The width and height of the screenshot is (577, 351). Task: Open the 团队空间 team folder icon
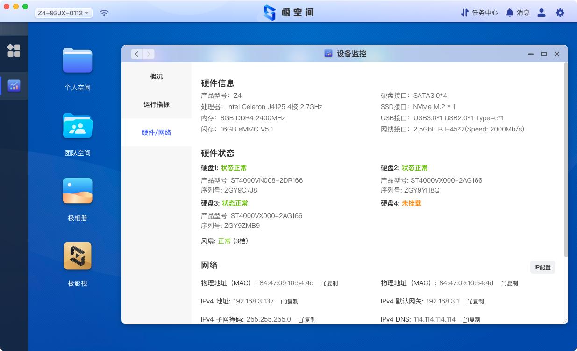pos(78,126)
